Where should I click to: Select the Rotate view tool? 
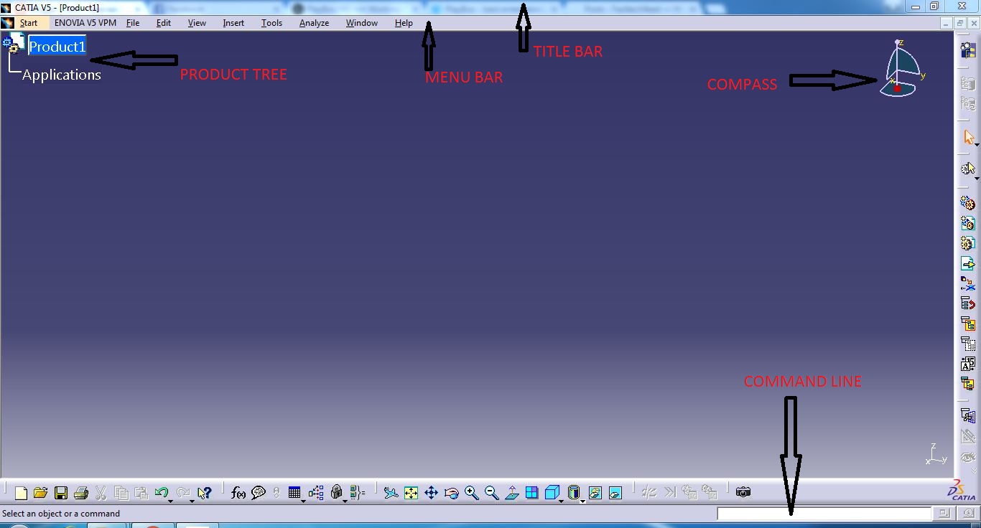[x=451, y=493]
